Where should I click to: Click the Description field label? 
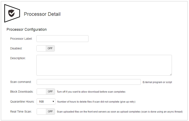[18, 58]
